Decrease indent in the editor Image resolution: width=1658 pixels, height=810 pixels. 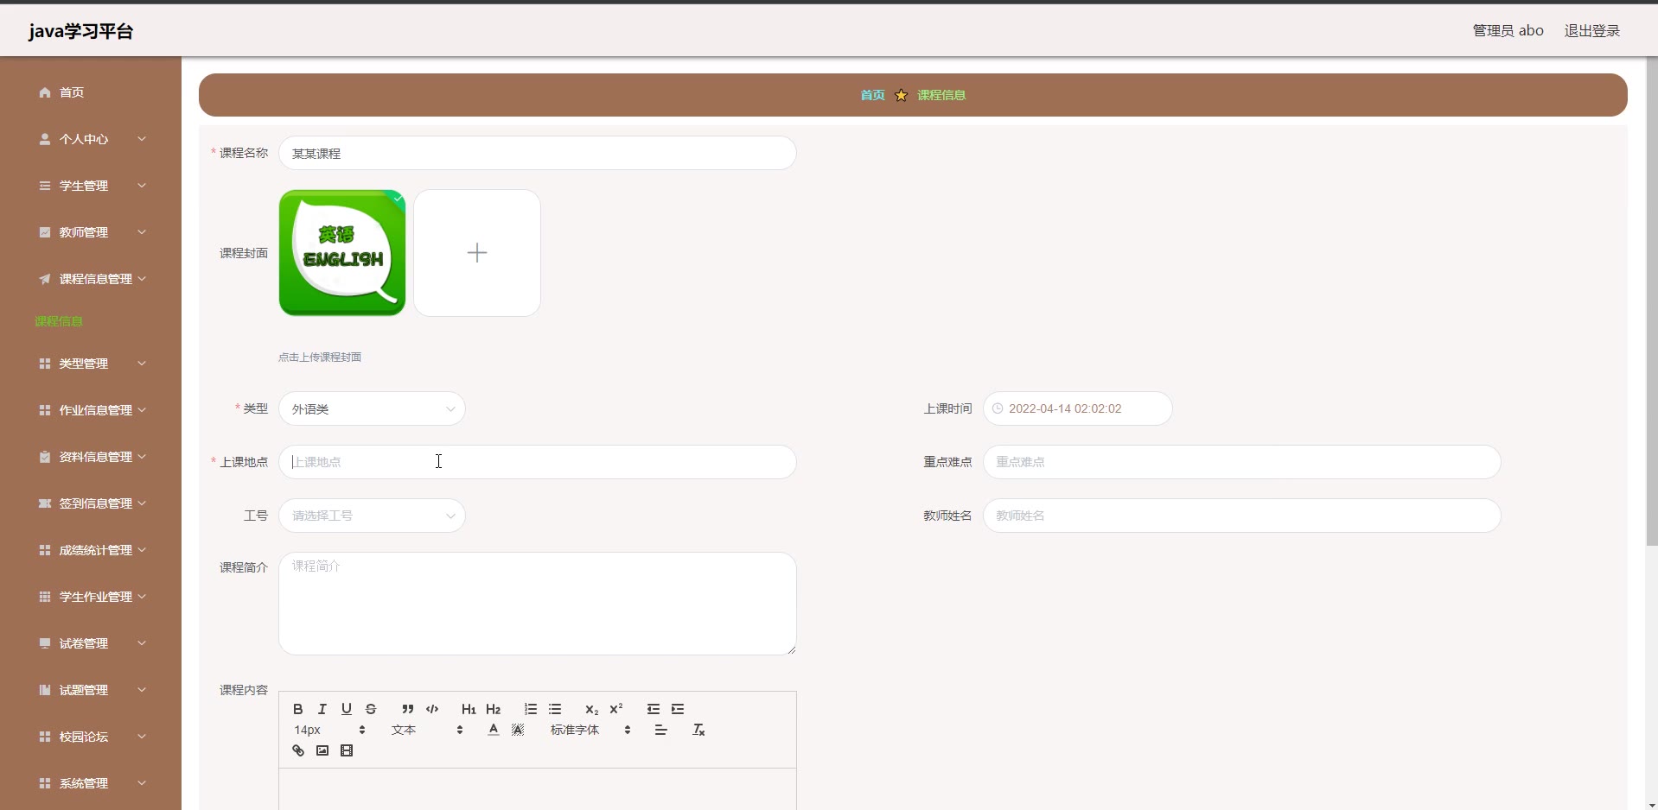[654, 709]
